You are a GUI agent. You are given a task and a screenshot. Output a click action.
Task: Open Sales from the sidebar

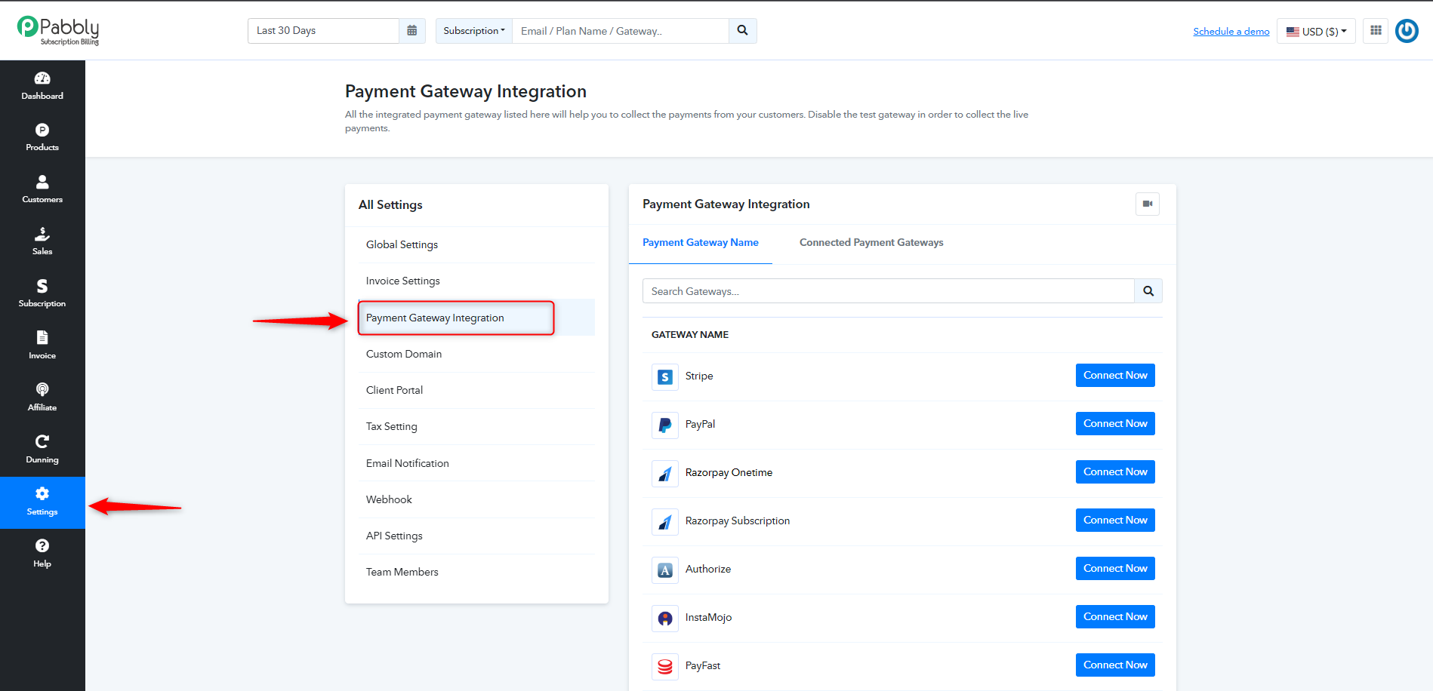[x=42, y=241]
